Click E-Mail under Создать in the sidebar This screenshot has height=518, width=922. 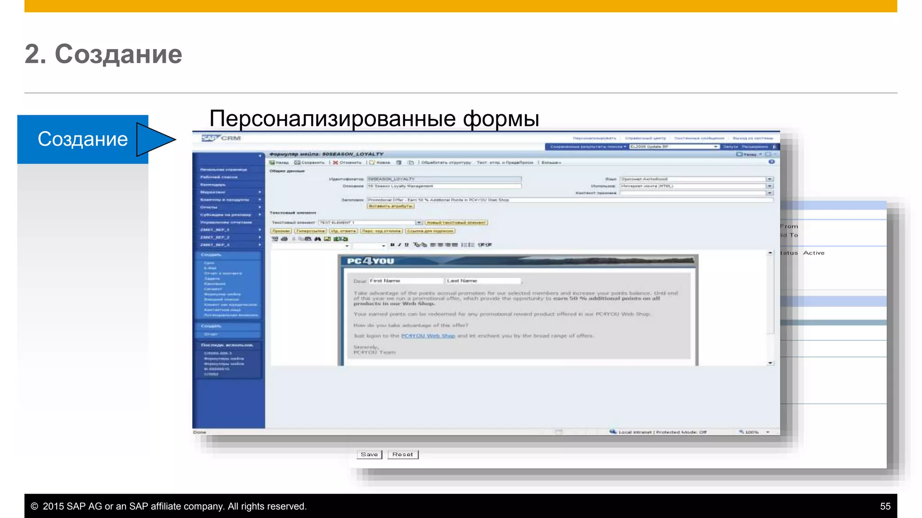(x=210, y=268)
